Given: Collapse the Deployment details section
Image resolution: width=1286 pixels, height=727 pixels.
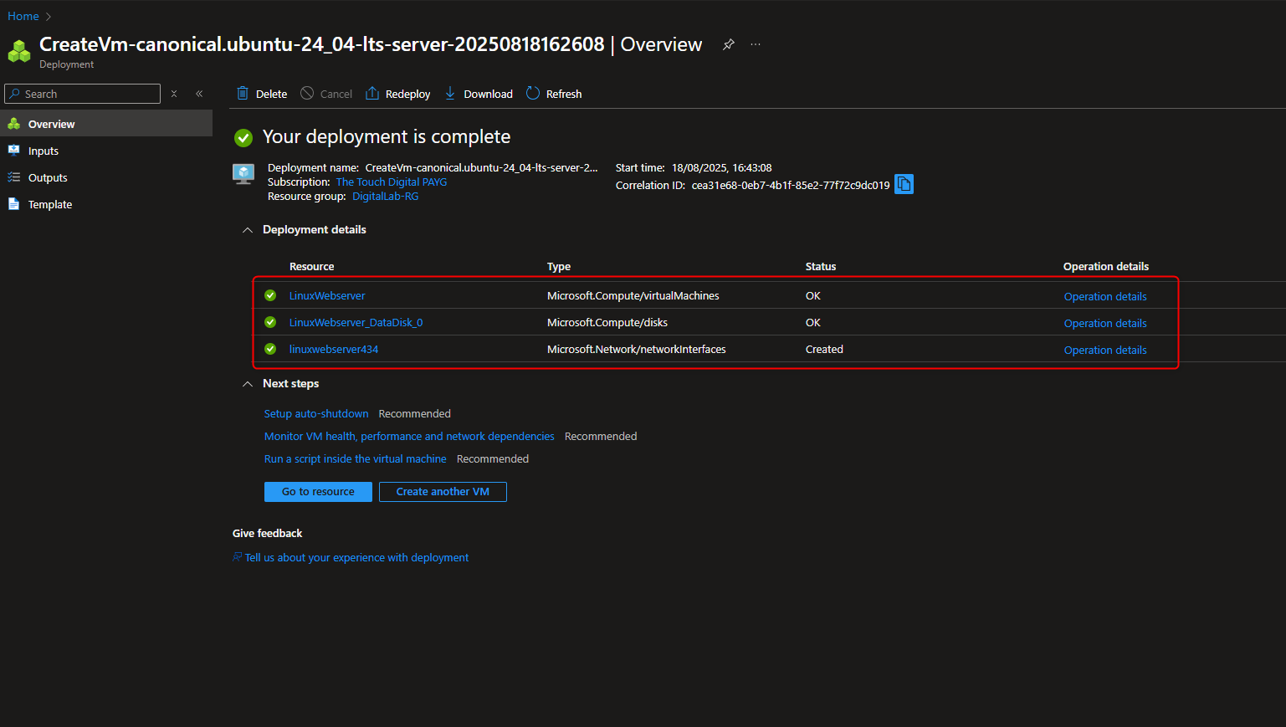Looking at the screenshot, I should click(247, 229).
